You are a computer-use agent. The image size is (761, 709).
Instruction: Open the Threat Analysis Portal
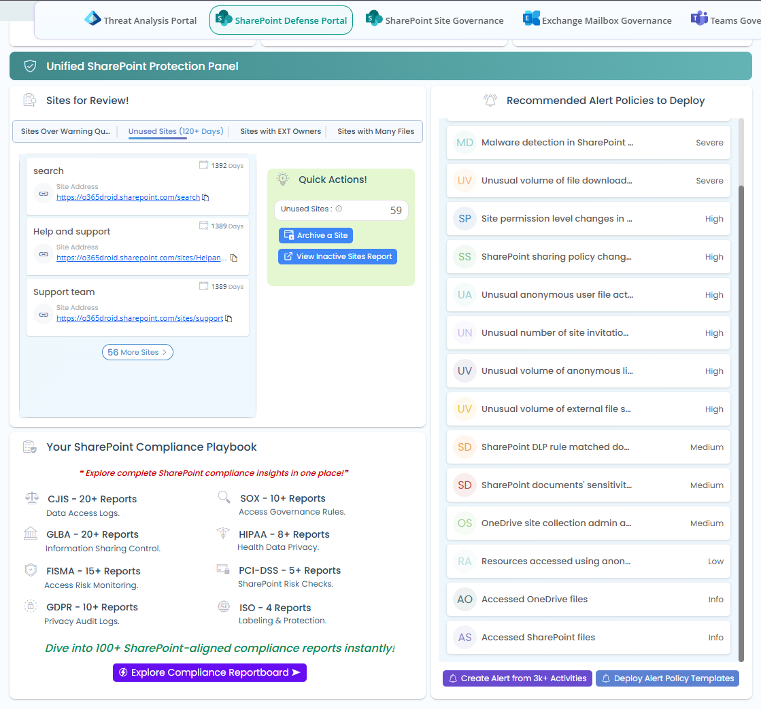coord(140,20)
